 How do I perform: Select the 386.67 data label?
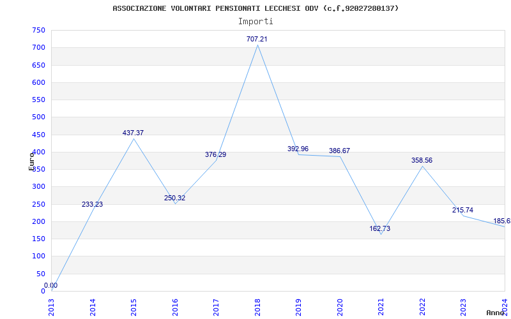coord(339,151)
